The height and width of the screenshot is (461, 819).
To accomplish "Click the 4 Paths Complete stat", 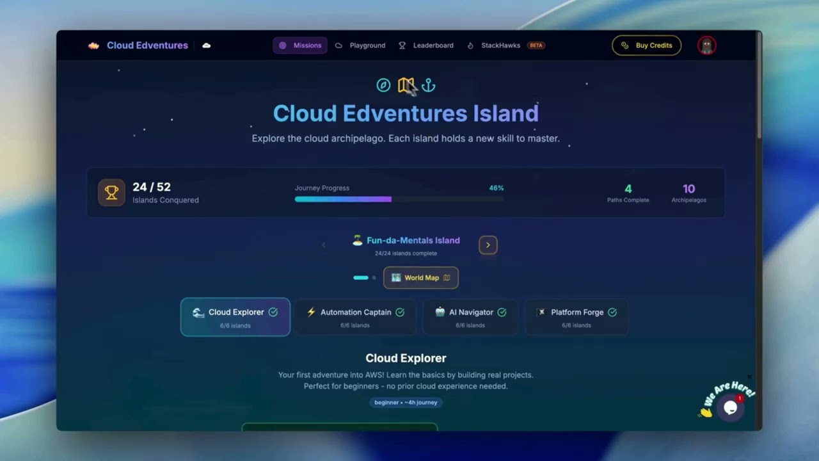I will click(628, 193).
